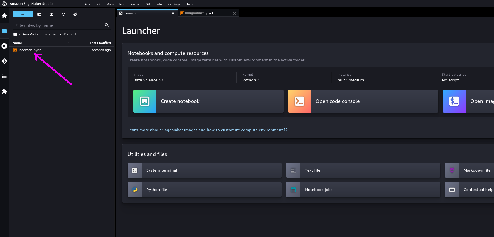Click the System terminal icon
494x237 pixels.
[135, 170]
